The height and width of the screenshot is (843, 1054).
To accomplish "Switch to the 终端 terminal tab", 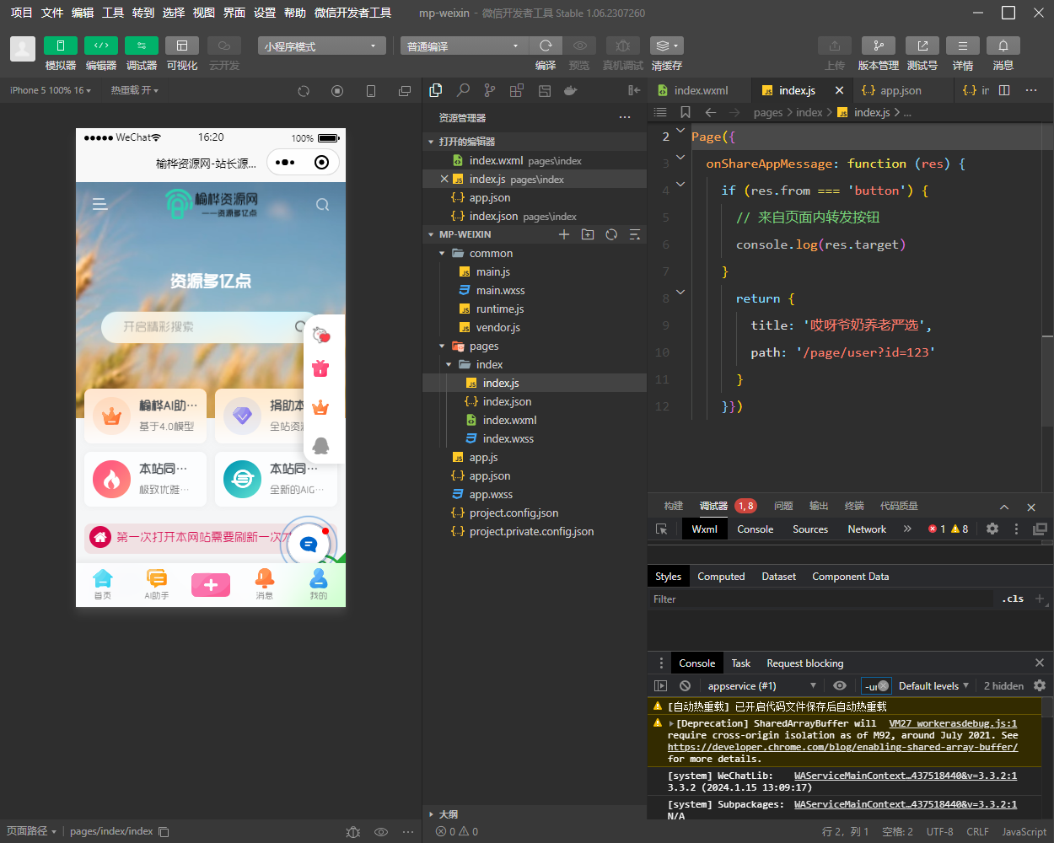I will click(854, 506).
